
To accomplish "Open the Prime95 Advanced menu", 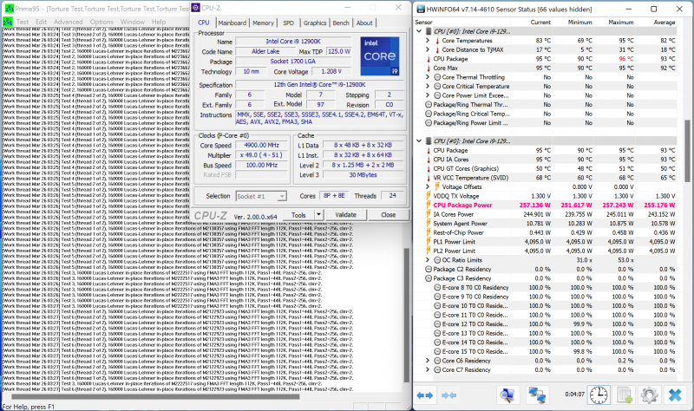I will pyautogui.click(x=69, y=22).
